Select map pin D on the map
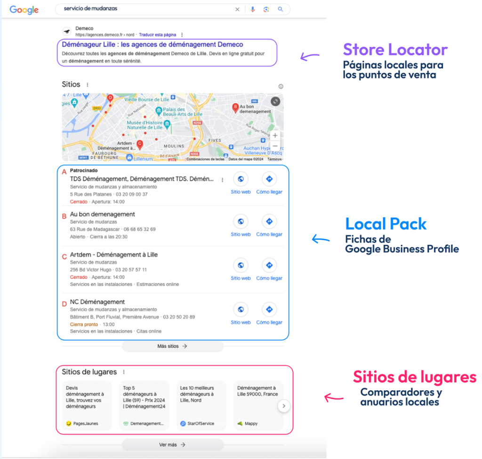482x459 pixels. coord(110,98)
